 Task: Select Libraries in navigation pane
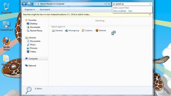point(32,38)
